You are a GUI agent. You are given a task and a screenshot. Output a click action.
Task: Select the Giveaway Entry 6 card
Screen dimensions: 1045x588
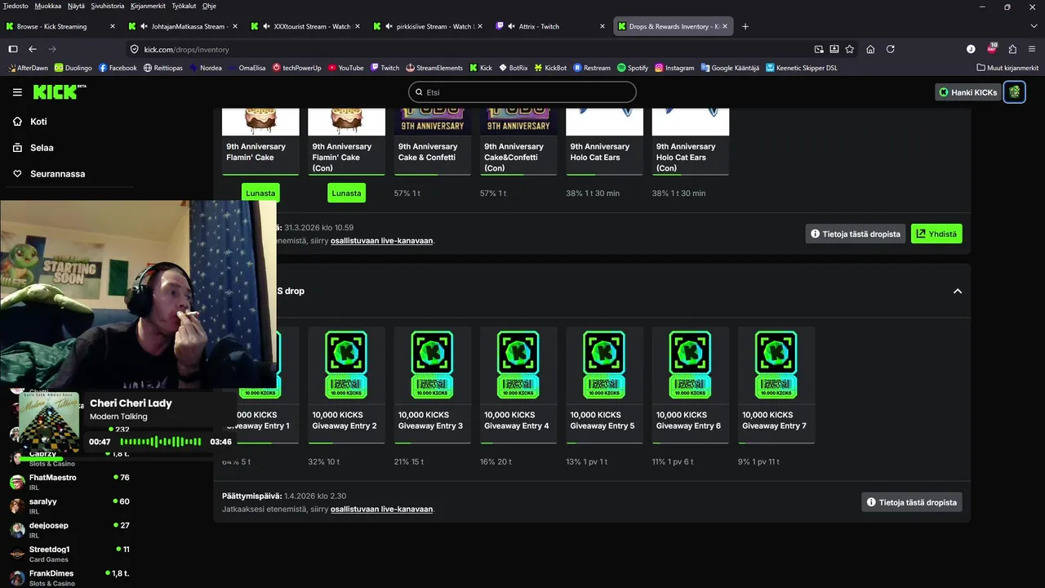pyautogui.click(x=690, y=385)
